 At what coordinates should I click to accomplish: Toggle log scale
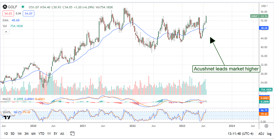pos(269,134)
